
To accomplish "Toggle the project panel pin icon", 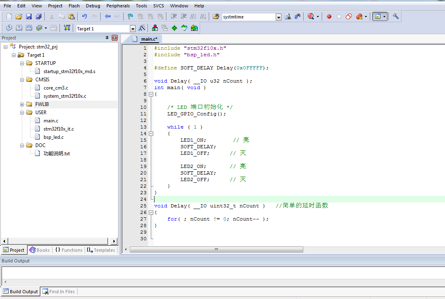I will point(107,38).
